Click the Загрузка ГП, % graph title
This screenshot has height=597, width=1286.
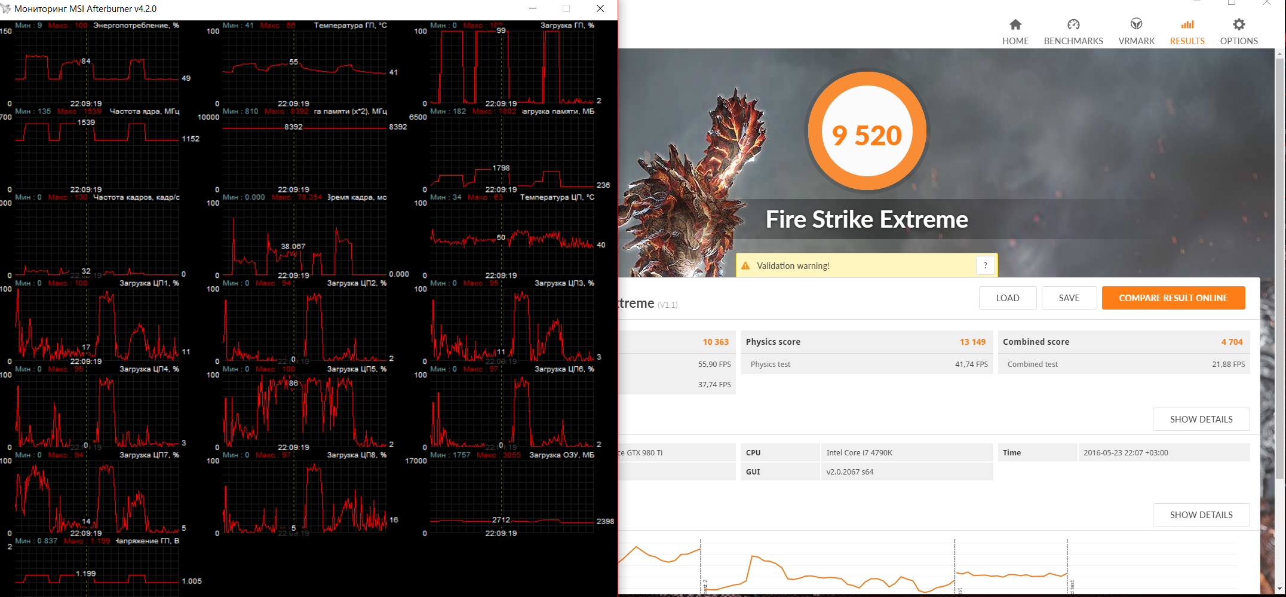click(567, 25)
